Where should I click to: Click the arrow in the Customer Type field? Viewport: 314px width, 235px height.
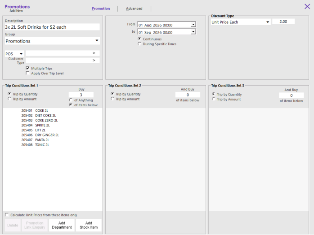pyautogui.click(x=94, y=60)
